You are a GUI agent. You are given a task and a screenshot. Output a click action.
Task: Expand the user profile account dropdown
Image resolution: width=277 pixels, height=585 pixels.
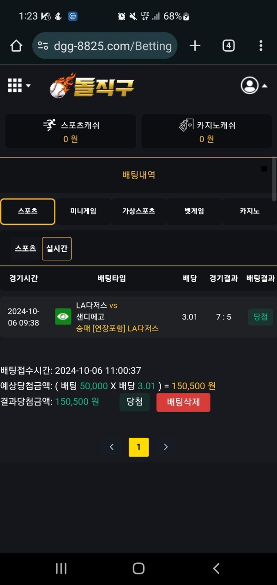coord(254,85)
